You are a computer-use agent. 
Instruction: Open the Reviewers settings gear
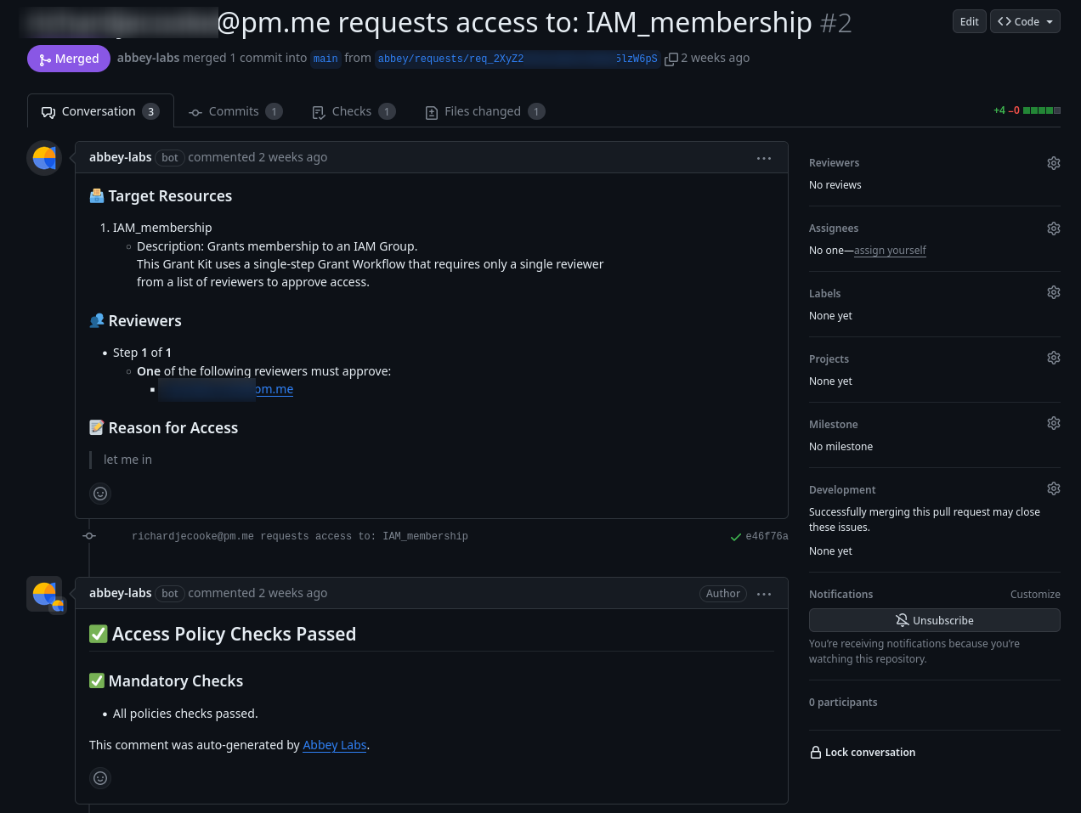(x=1054, y=163)
